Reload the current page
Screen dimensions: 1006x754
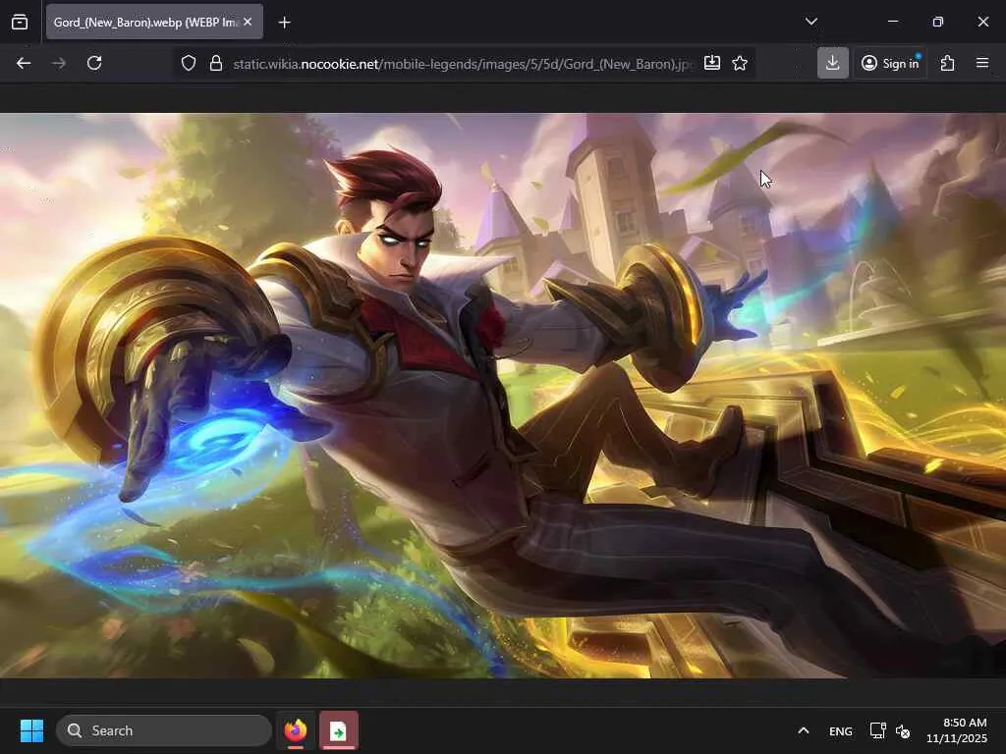coord(94,63)
